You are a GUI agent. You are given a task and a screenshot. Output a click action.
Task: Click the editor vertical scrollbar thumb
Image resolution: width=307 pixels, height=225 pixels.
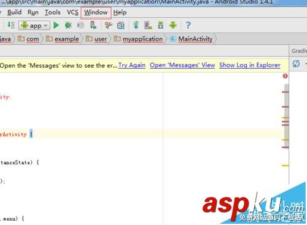coord(287,116)
